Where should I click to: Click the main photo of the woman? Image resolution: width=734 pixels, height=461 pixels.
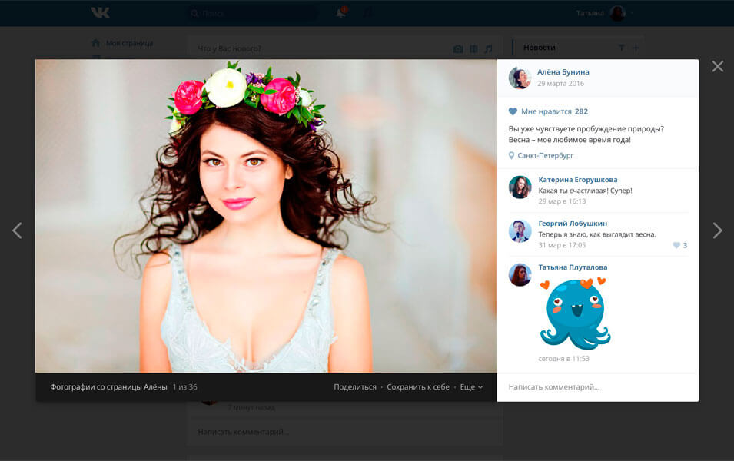[x=266, y=216]
